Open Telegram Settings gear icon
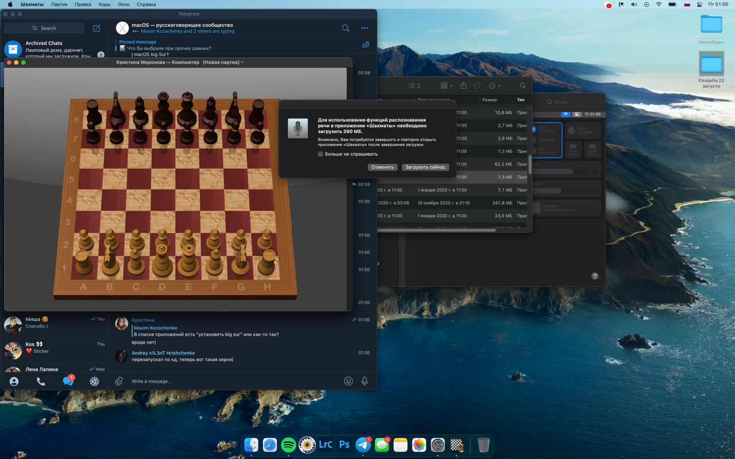The width and height of the screenshot is (735, 459). point(95,381)
